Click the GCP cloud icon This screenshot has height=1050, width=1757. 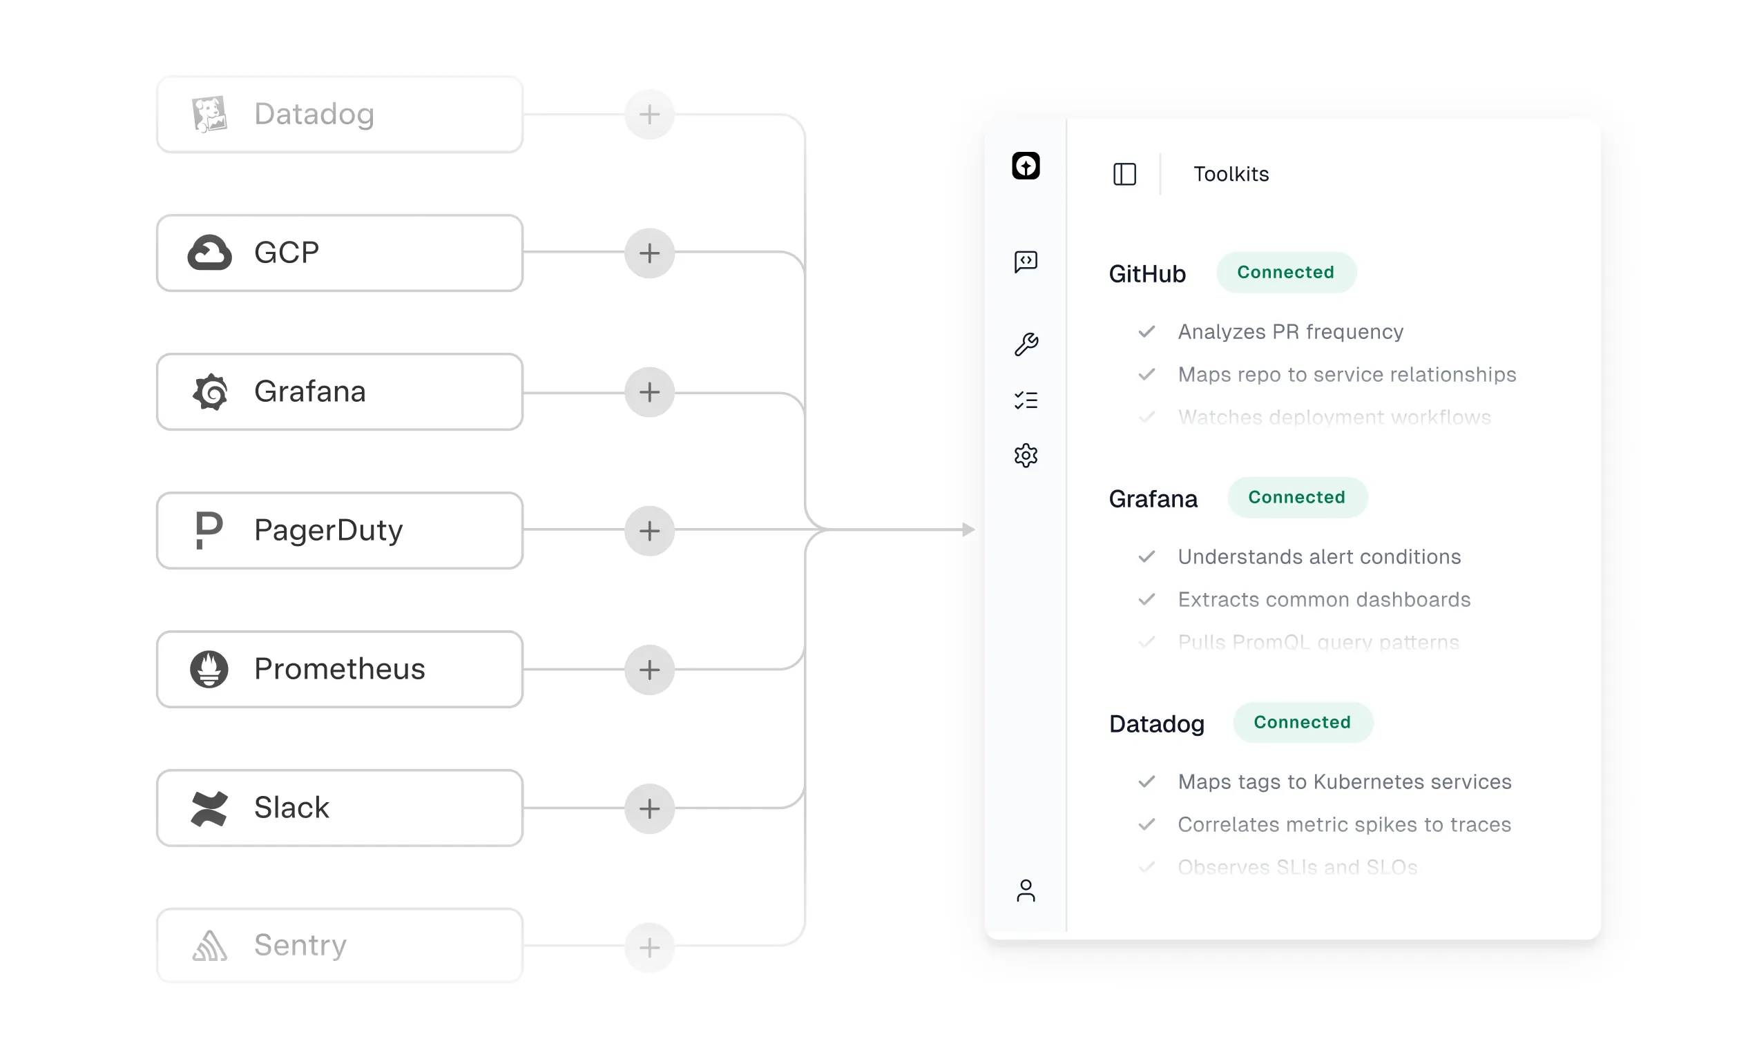[x=209, y=253]
